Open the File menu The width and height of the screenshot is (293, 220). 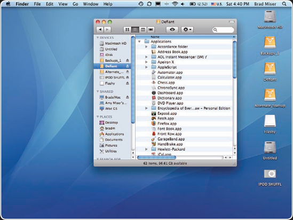(37, 4)
